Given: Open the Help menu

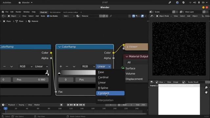Looking at the screenshot, I should (33, 12).
